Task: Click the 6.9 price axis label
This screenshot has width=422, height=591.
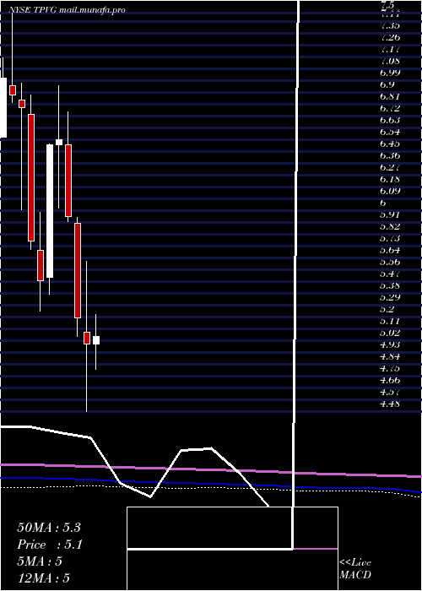Action: tap(387, 84)
